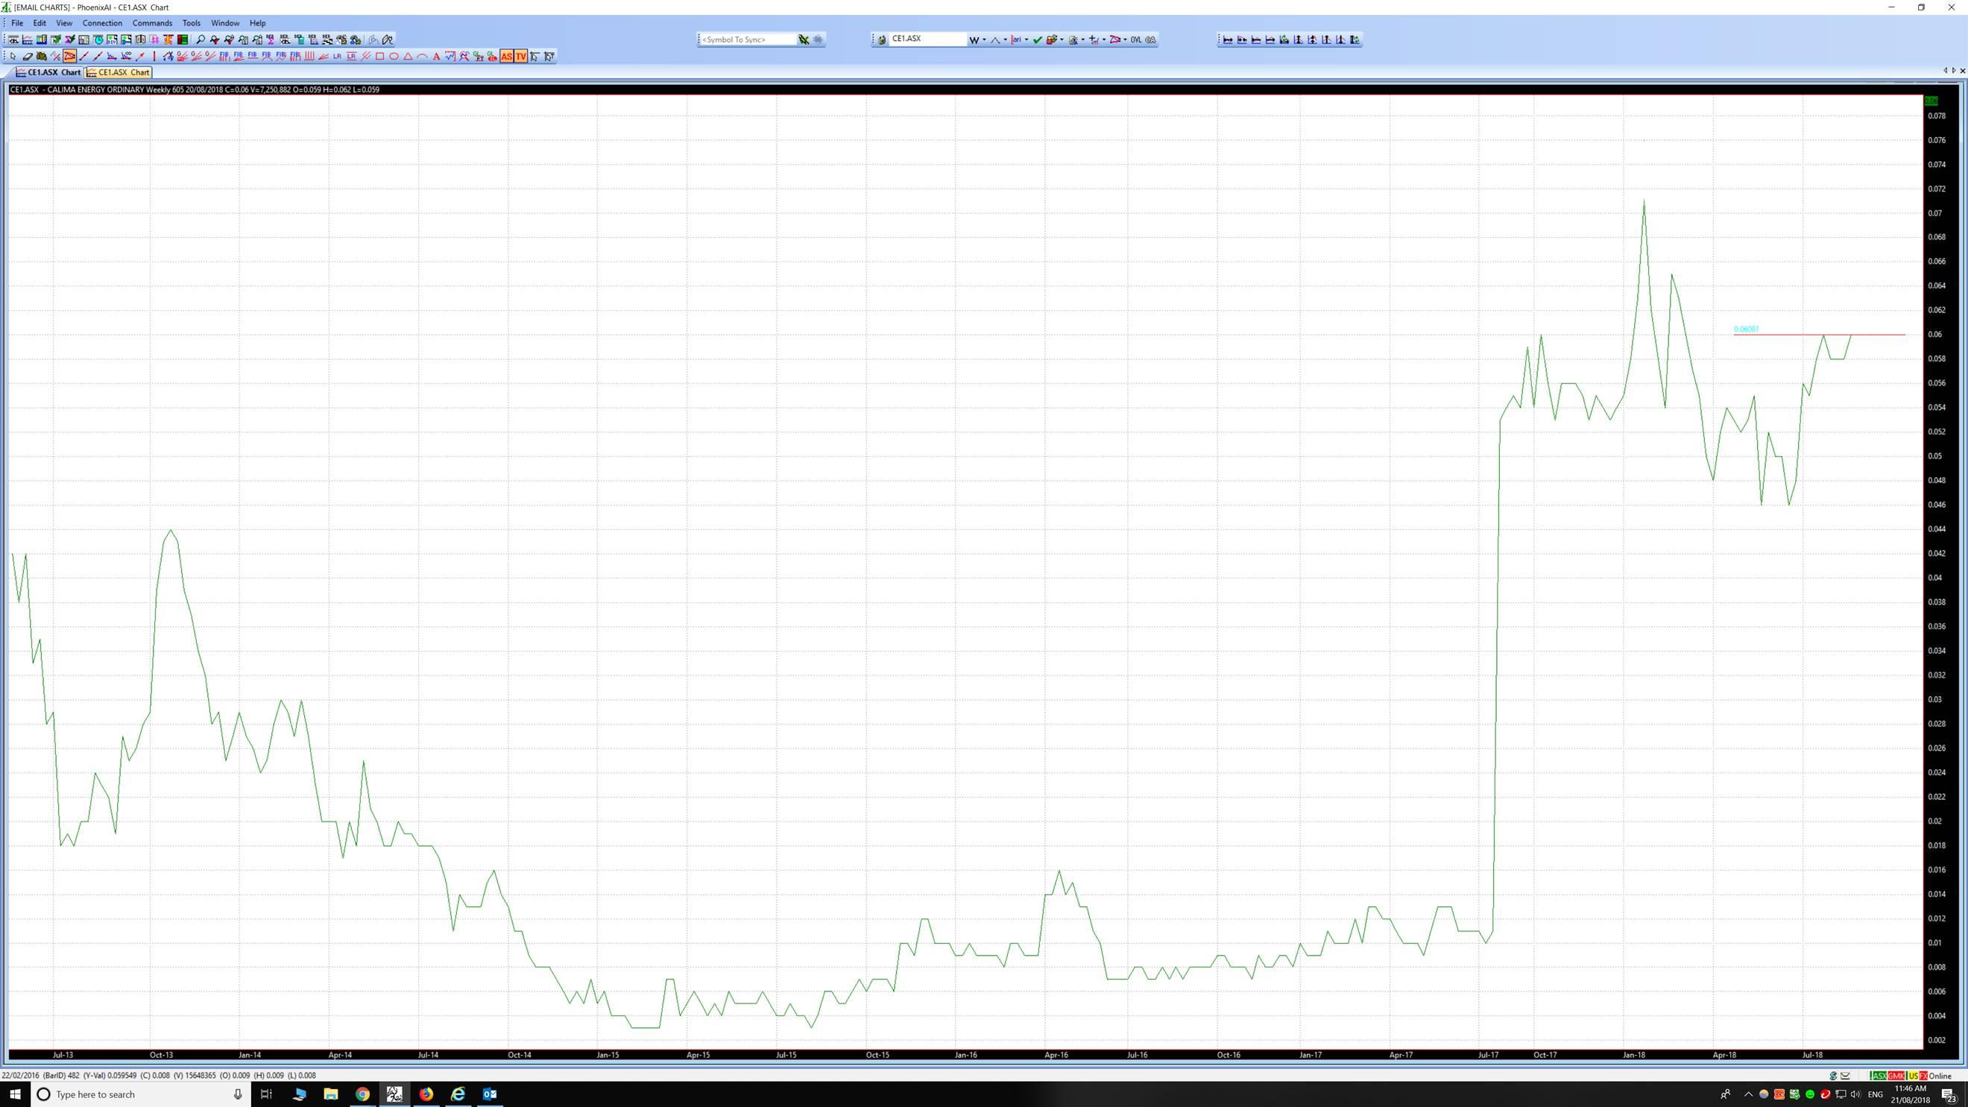Select the vertical cycle lines tool
Viewport: 1968px width, 1107px height.
point(309,56)
